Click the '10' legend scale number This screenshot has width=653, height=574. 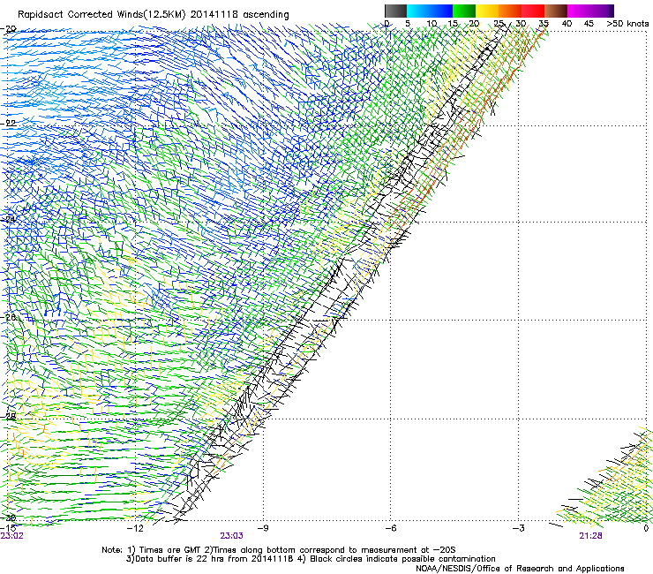pos(432,23)
